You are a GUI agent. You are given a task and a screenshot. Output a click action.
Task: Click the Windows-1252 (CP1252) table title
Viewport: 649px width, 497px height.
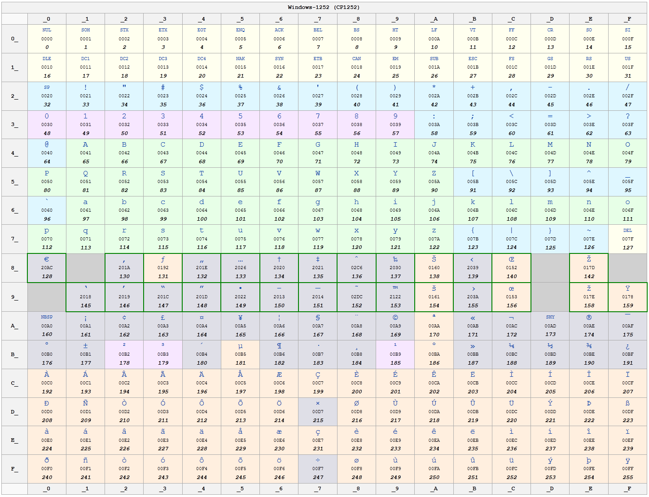click(324, 7)
